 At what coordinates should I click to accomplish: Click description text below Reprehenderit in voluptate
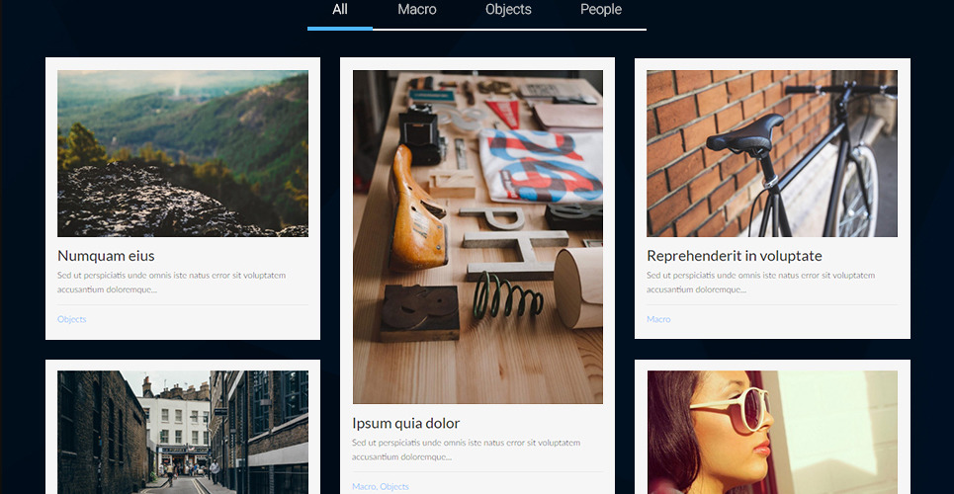click(760, 282)
